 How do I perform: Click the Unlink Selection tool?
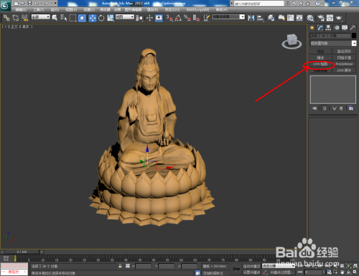tap(16, 18)
